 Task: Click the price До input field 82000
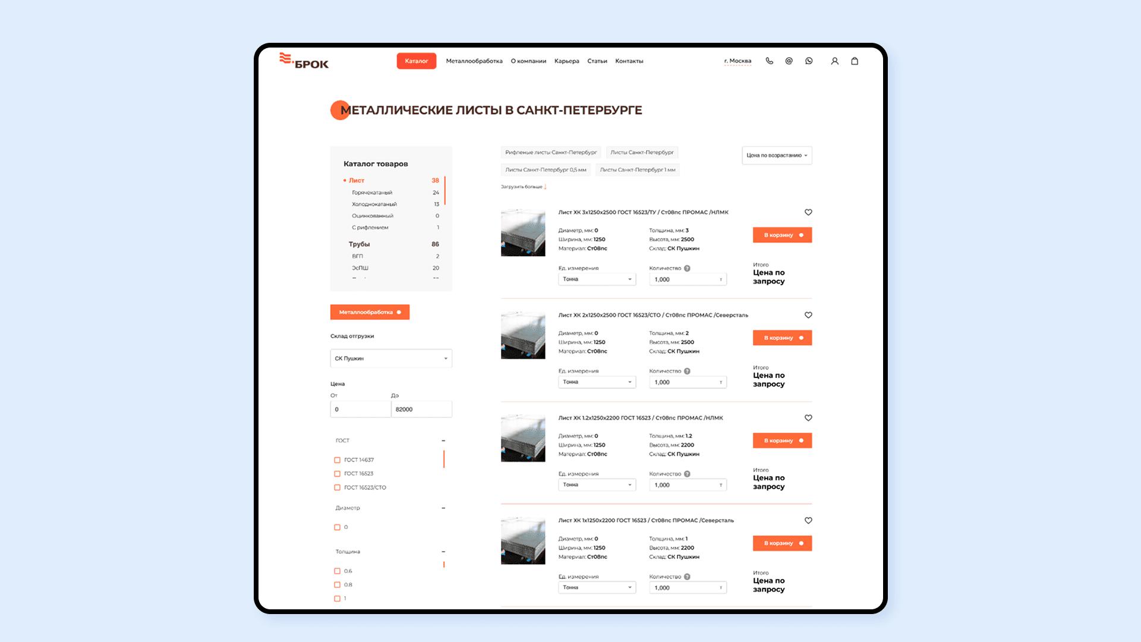coord(421,409)
